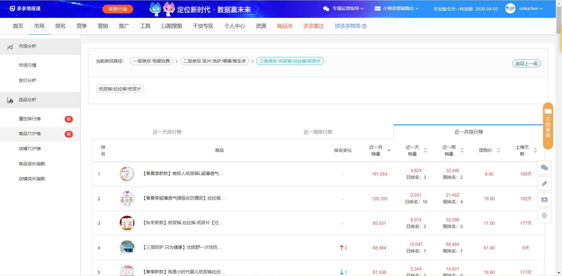Open the 商品池 nav menu
This screenshot has height=276, width=562.
point(285,26)
